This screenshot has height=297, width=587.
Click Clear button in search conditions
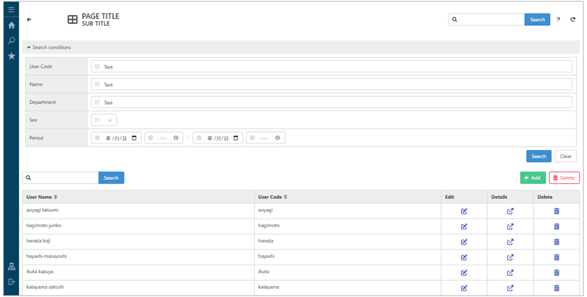pos(565,156)
